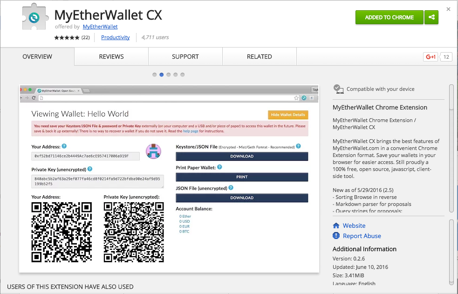This screenshot has width=458, height=294.
Task: Click the 4,711 users text
Action: tap(155, 37)
